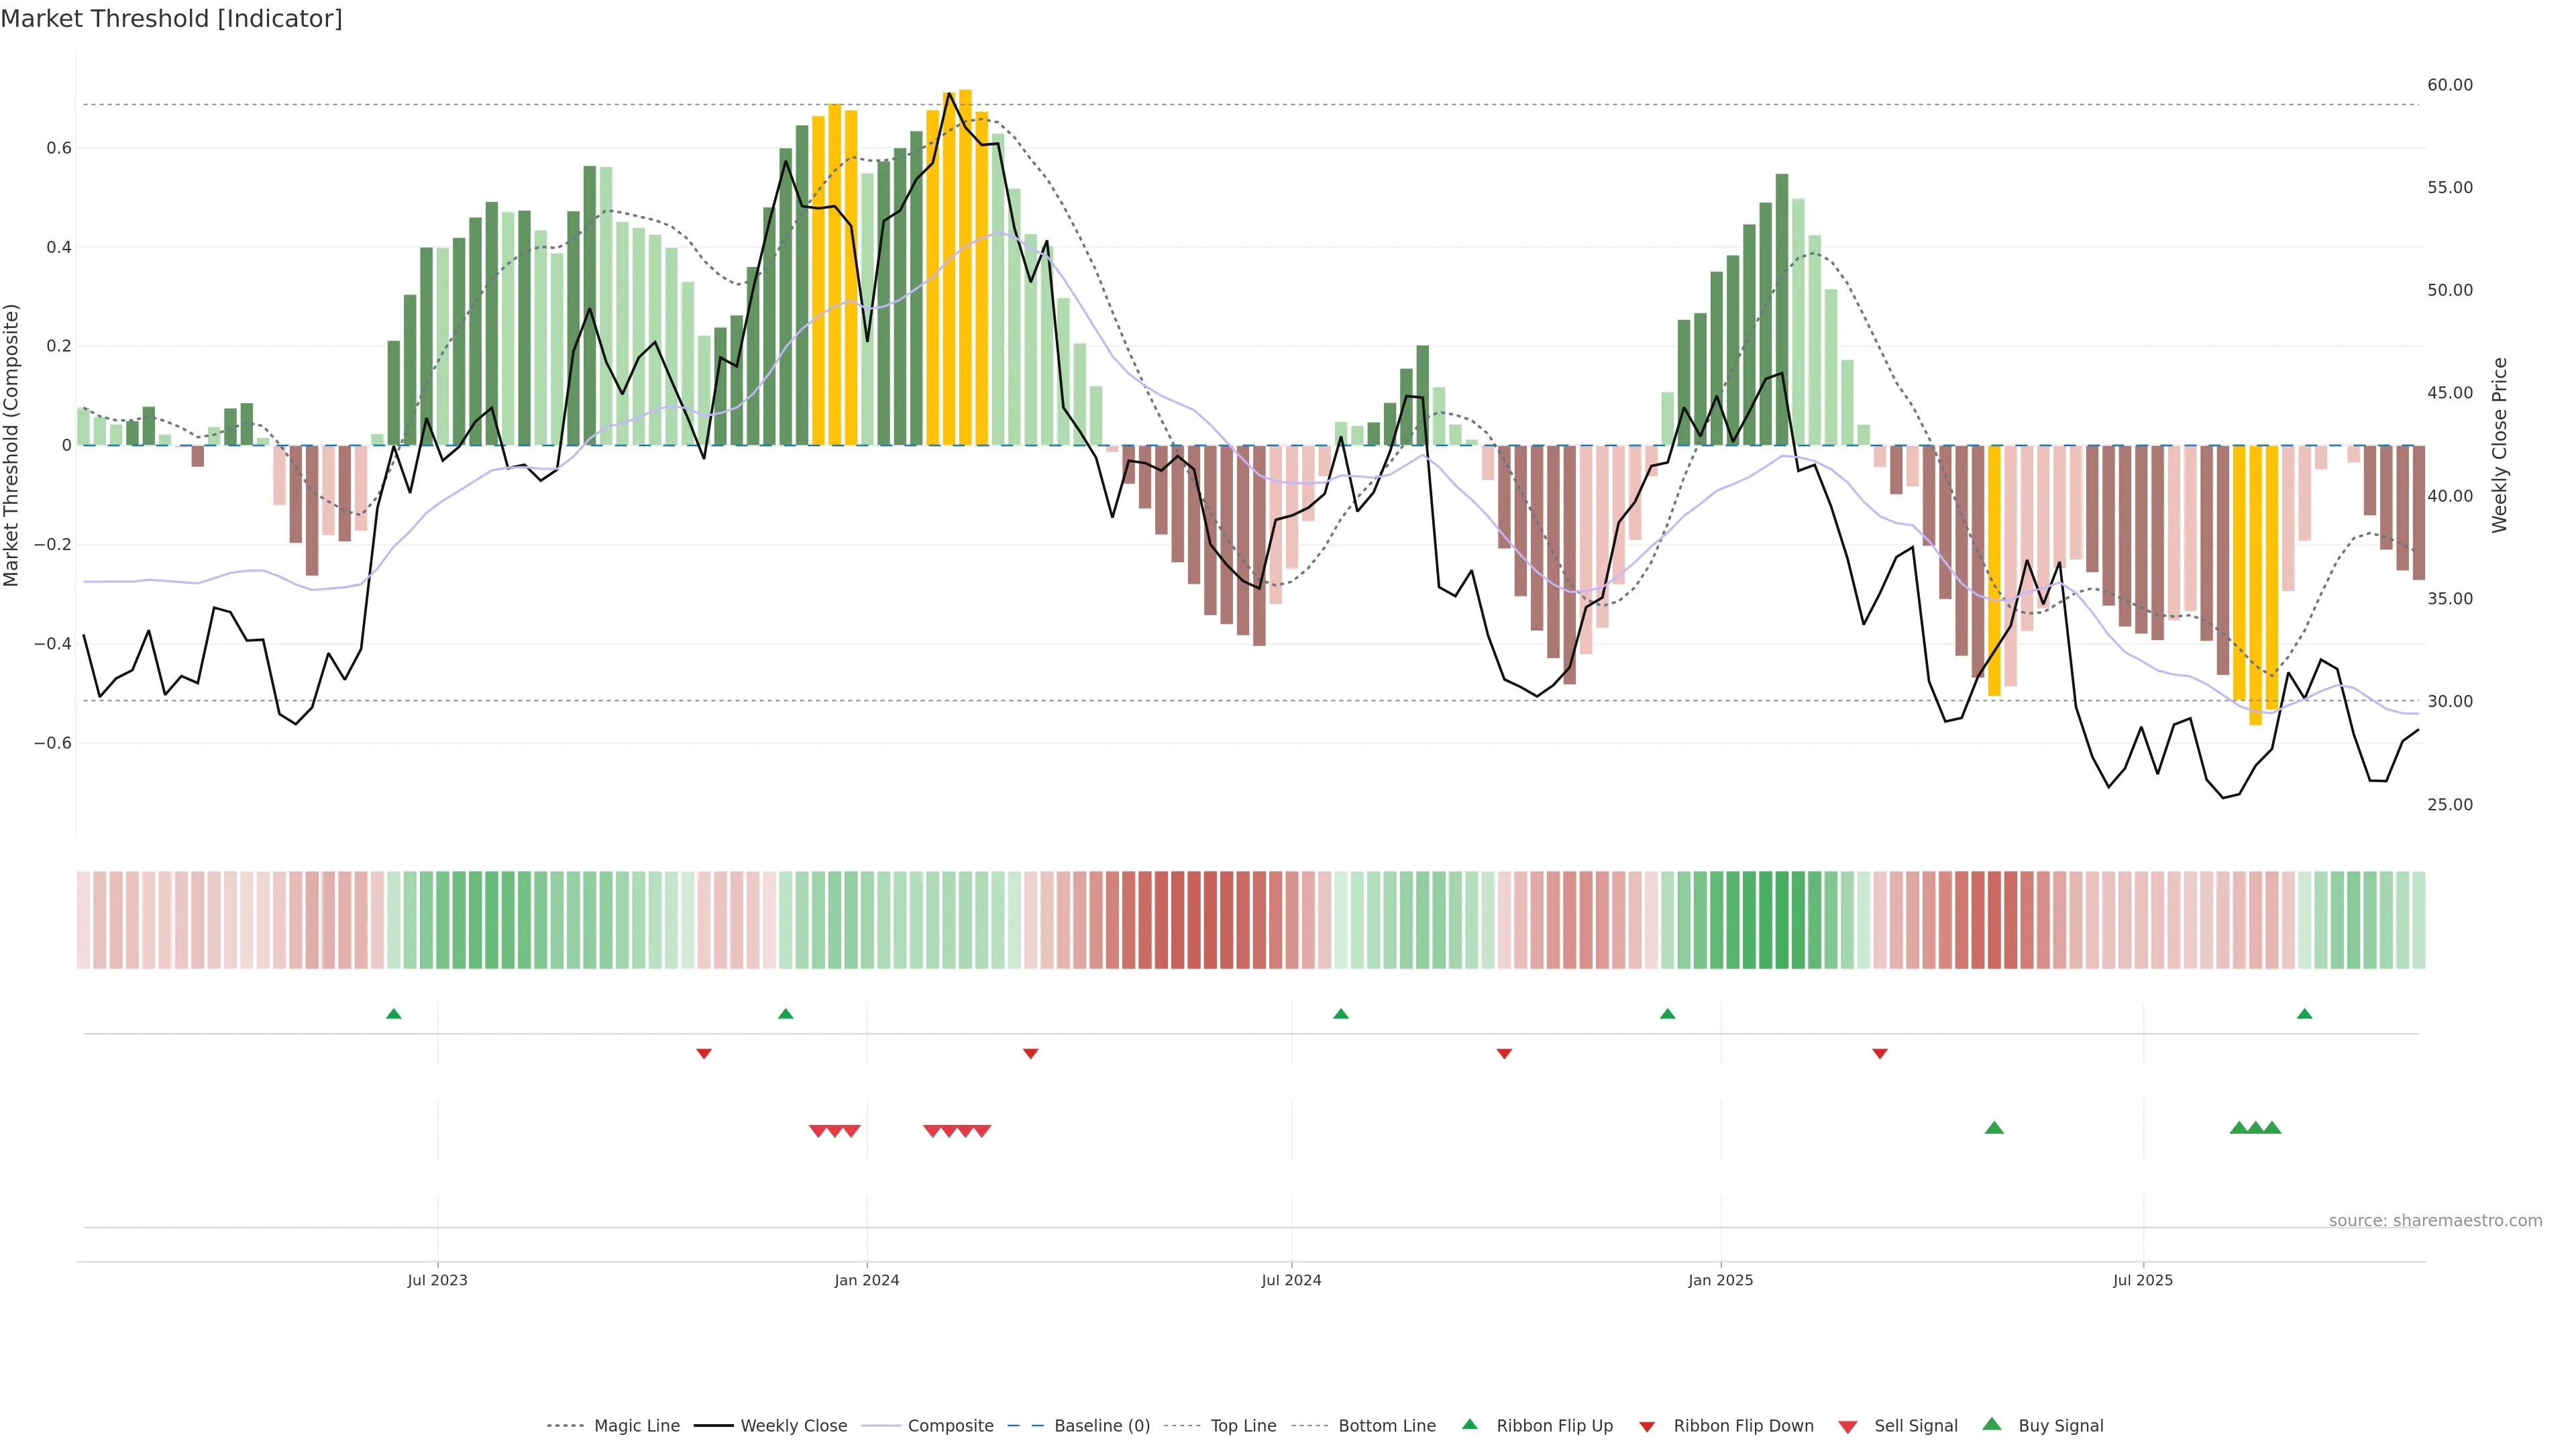
Task: Click the Baseline (0) legend entry
Action: click(x=1101, y=1425)
